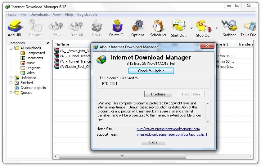Open the View menu
The width and height of the screenshot is (261, 167).
[x=57, y=15]
